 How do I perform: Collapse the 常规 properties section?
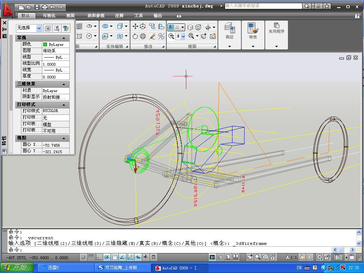click(64, 38)
